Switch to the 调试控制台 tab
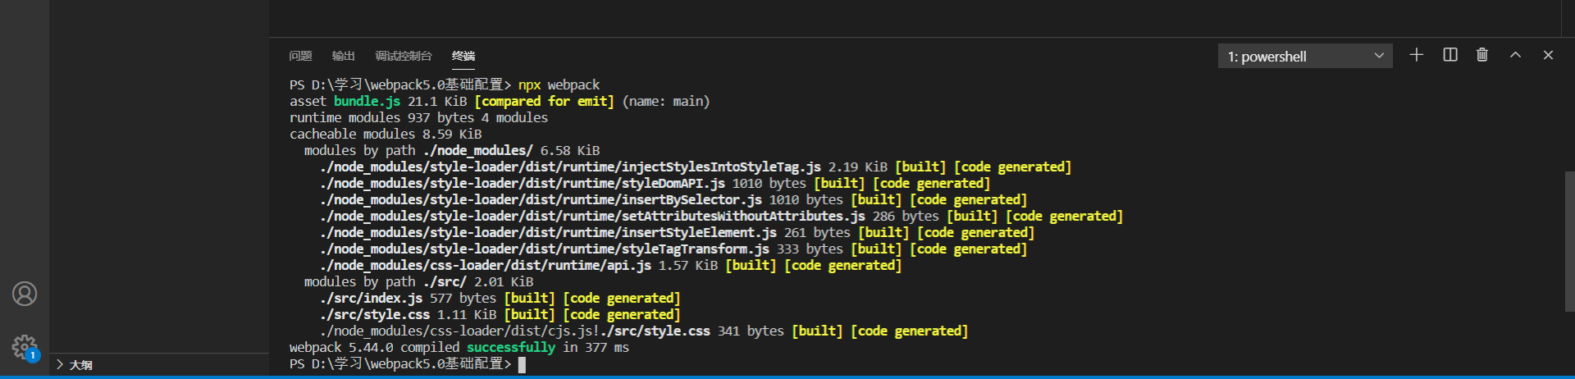The image size is (1575, 379). (x=403, y=56)
